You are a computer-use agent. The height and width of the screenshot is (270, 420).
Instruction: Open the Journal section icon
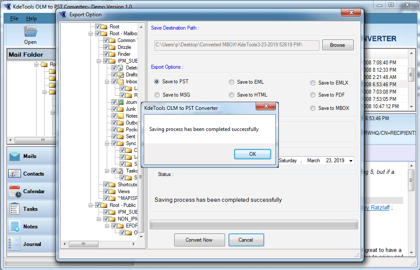tap(15, 244)
